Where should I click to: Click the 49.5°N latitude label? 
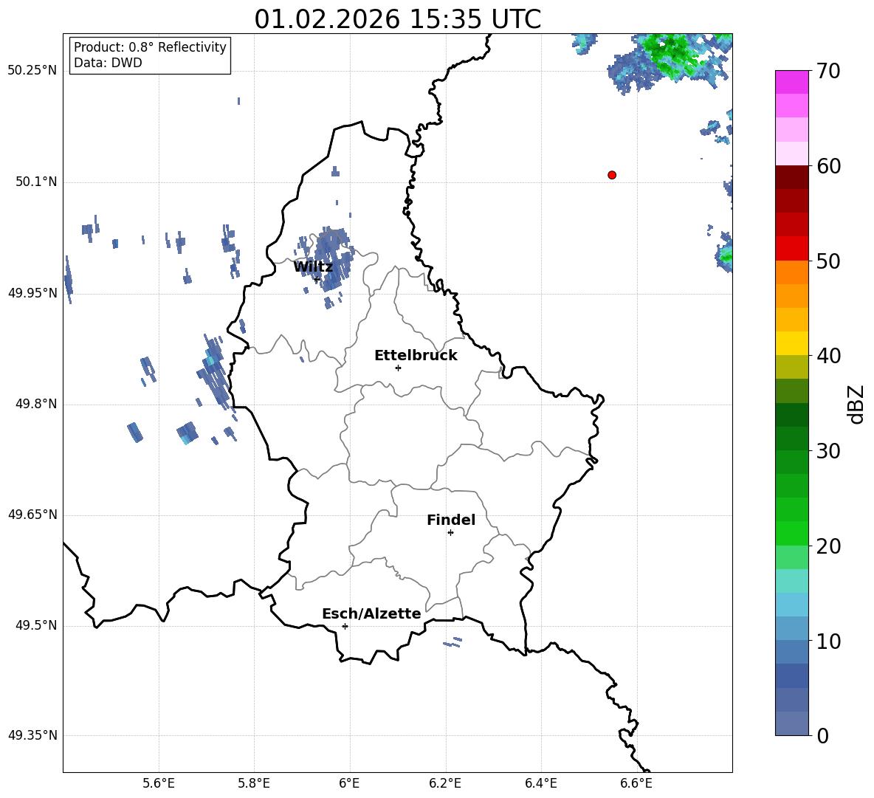[36, 625]
